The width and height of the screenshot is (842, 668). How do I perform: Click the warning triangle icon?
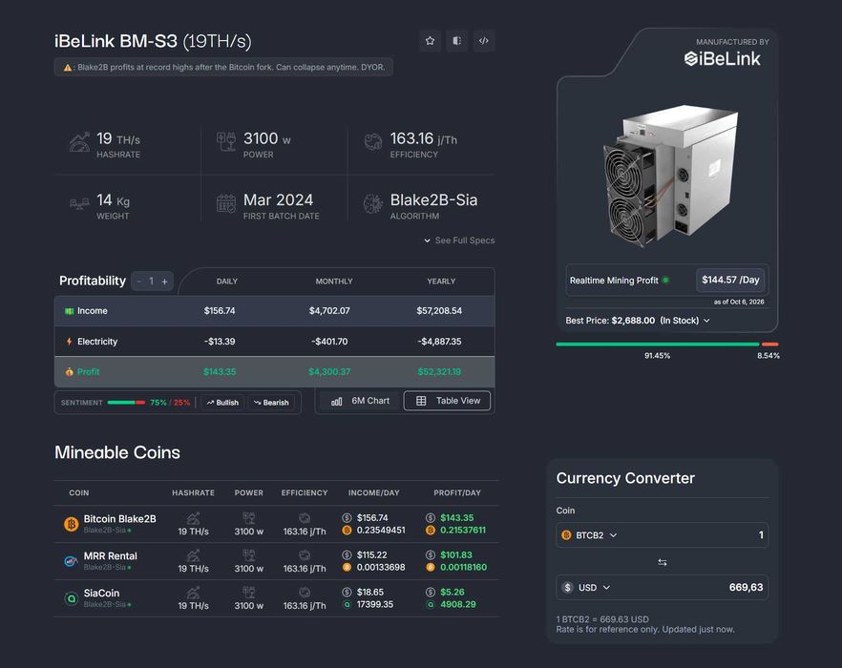(68, 68)
